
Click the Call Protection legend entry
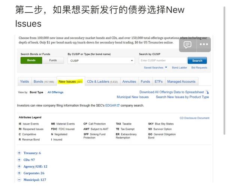coord(94,124)
